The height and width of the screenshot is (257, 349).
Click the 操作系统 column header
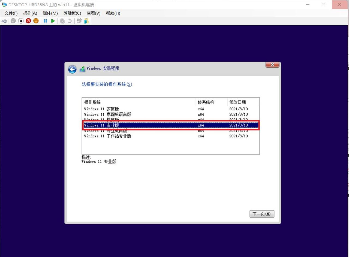tap(139, 102)
